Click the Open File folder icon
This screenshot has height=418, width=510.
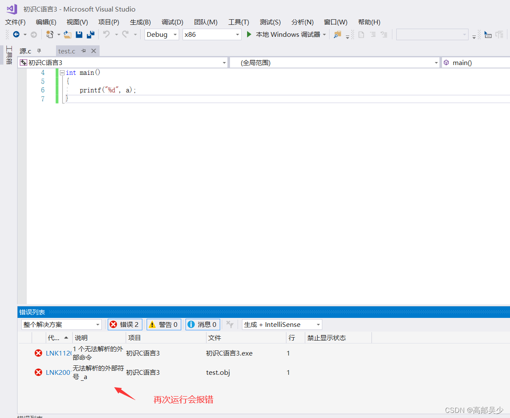(x=67, y=34)
